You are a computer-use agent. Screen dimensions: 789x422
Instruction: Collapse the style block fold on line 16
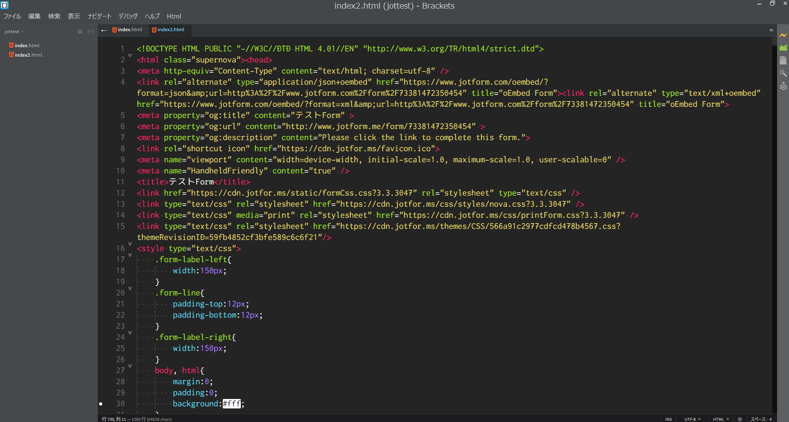click(130, 244)
